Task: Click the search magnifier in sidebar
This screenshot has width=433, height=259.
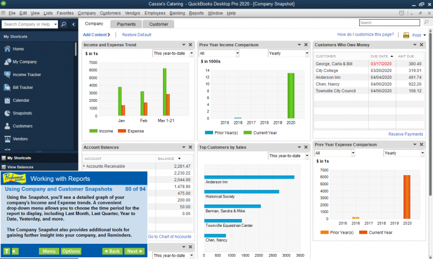Action: coord(64,24)
